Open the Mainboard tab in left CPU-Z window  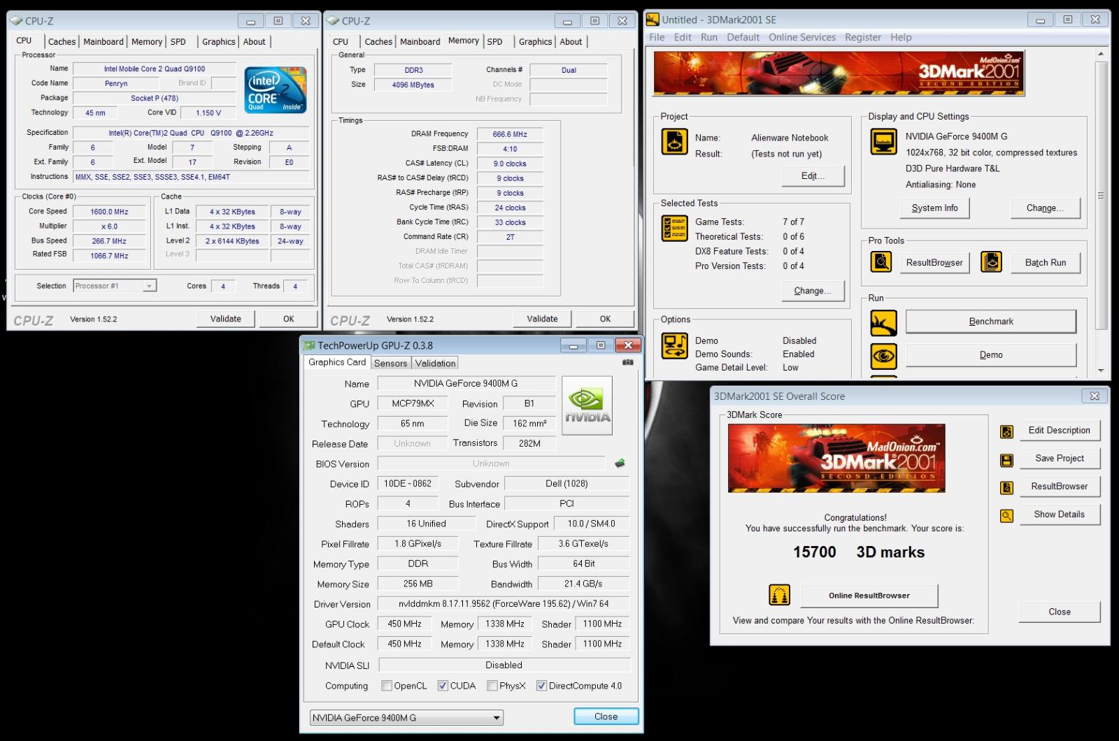click(104, 42)
